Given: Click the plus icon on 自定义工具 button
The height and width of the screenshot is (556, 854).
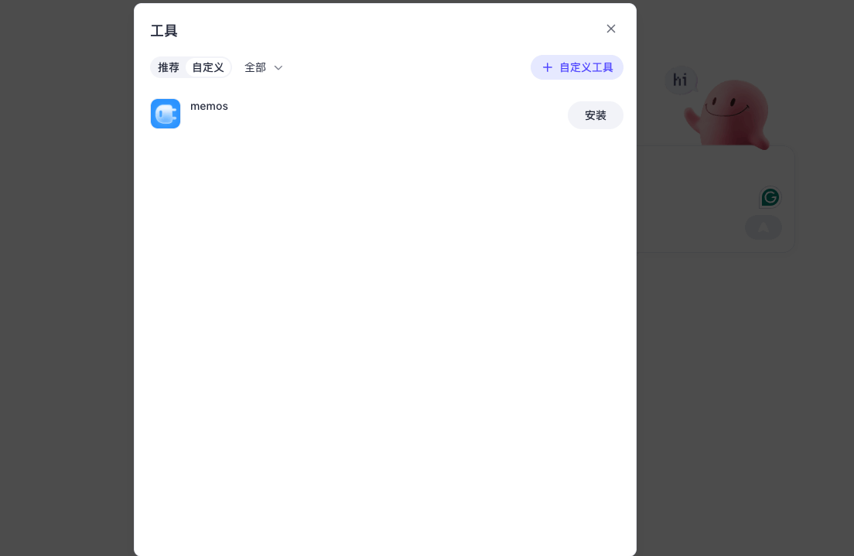Looking at the screenshot, I should pos(548,67).
